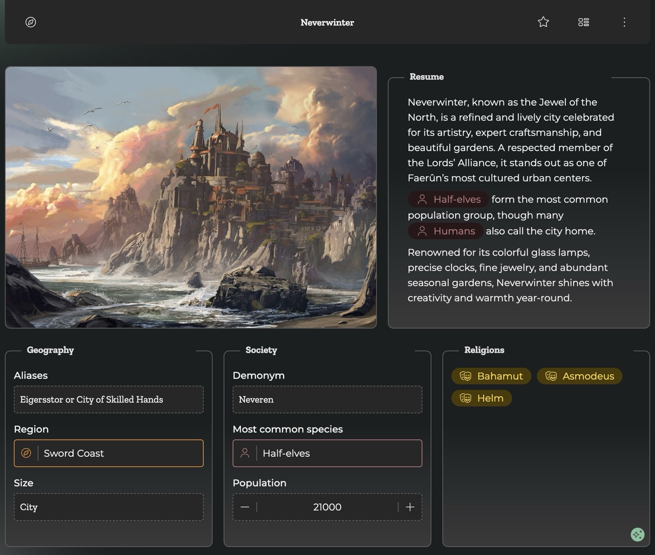Viewport: 655px width, 555px height.
Task: Click the green AI sparkle icon
Action: [637, 535]
